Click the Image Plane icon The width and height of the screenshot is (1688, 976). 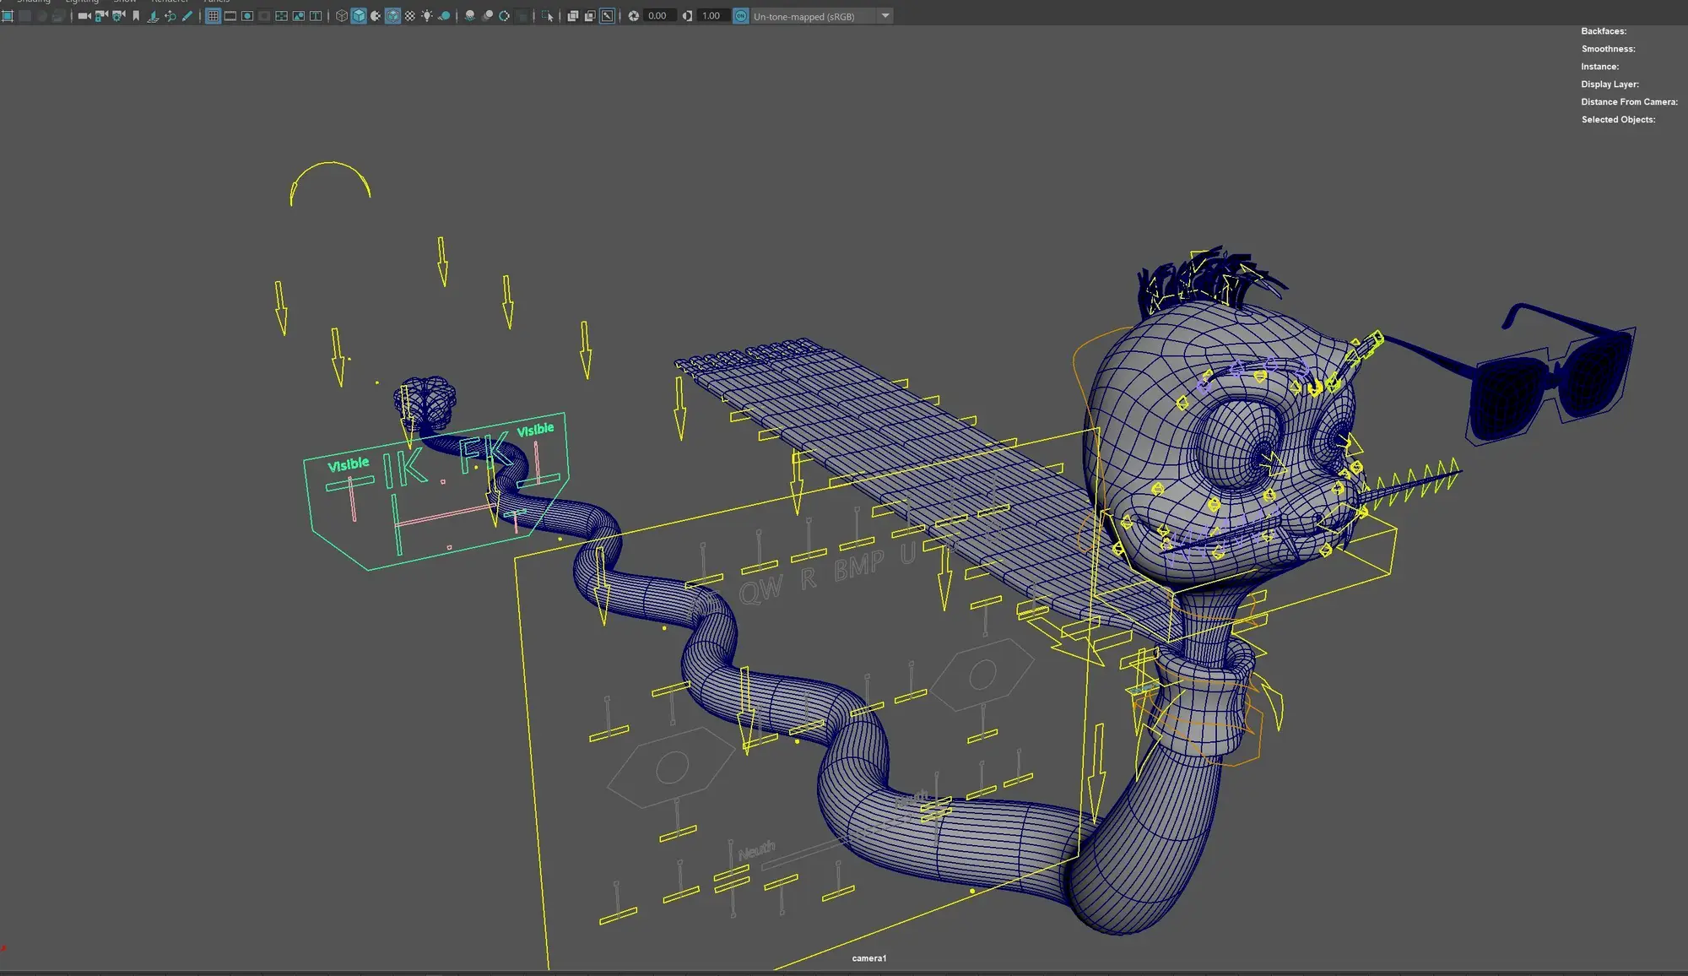coord(153,16)
